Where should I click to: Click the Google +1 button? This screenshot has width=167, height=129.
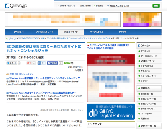29,63
